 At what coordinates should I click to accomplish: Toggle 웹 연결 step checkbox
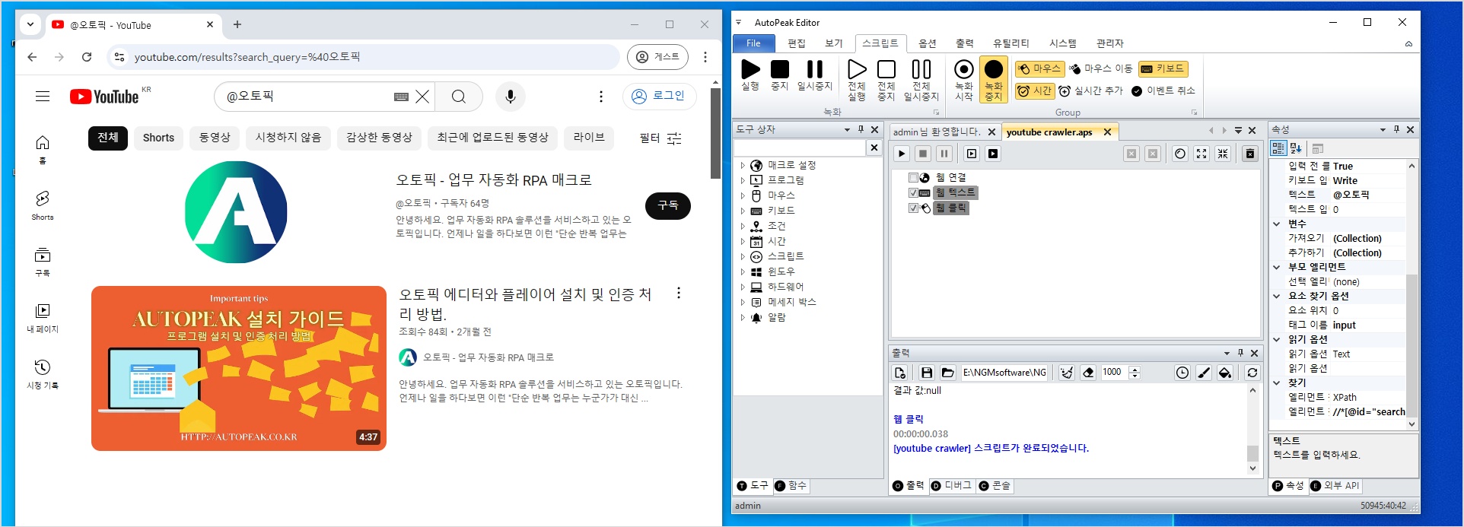point(913,177)
